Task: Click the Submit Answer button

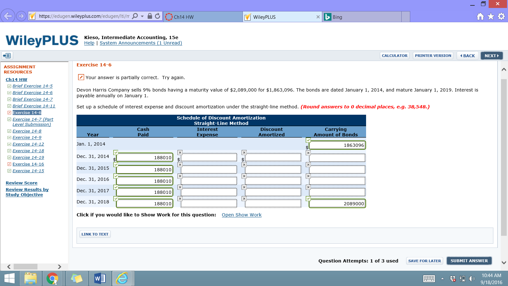Action: tap(469, 261)
